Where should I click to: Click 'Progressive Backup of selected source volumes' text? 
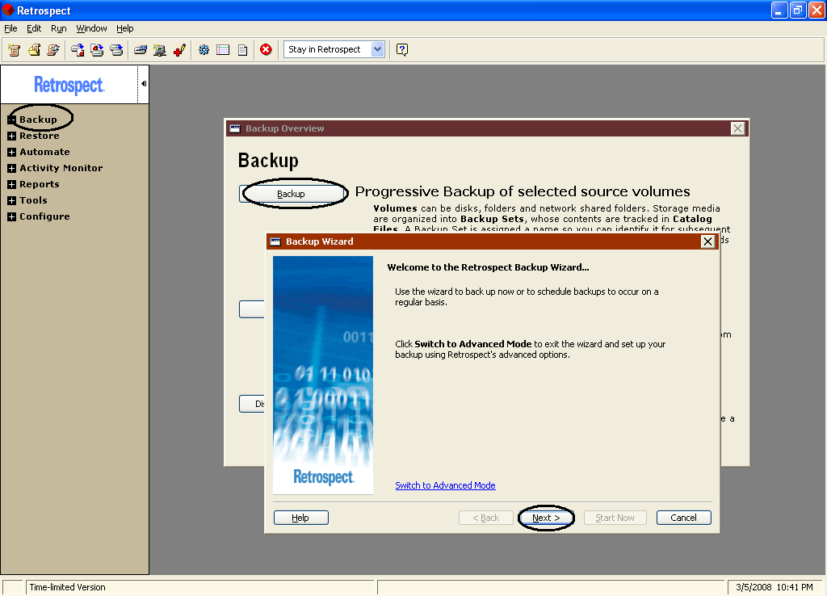tap(523, 191)
